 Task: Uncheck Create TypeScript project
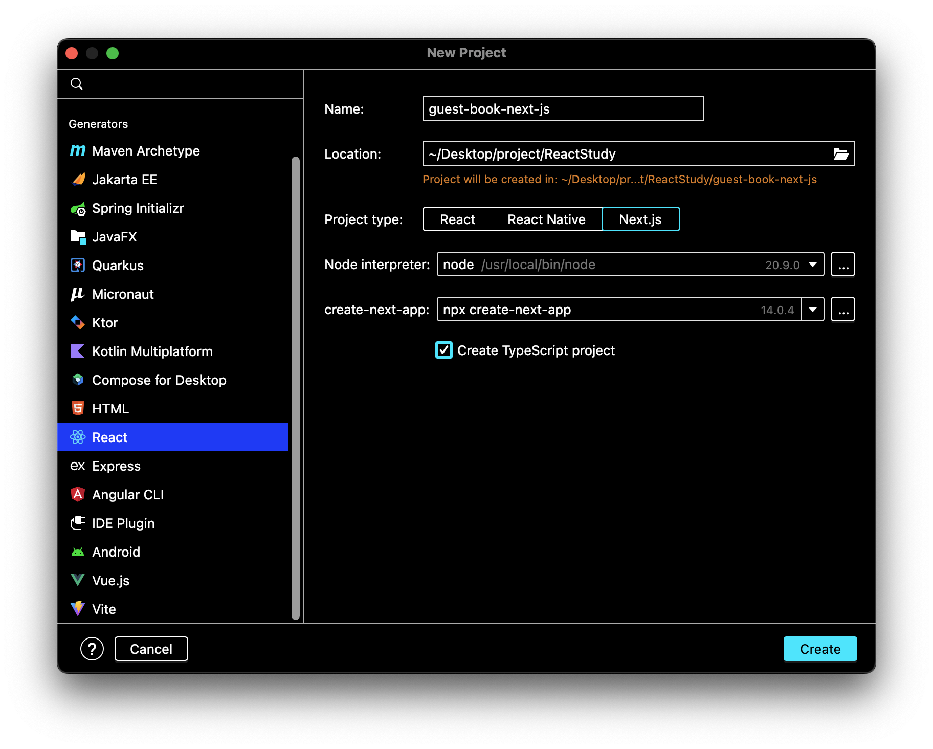click(x=444, y=350)
